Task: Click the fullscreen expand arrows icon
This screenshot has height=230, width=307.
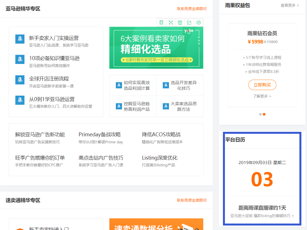Action: tap(171, 23)
